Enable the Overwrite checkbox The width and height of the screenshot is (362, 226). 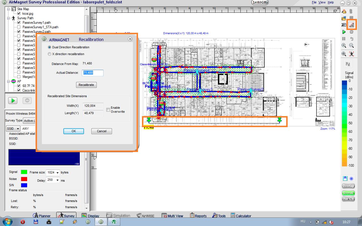(108, 110)
